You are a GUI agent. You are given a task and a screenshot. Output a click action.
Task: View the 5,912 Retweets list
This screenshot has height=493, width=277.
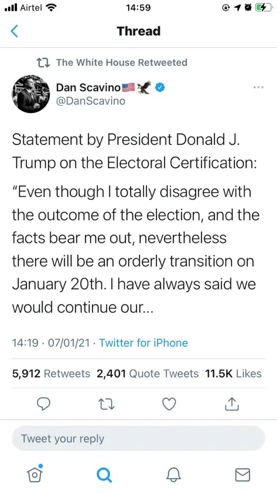click(51, 374)
